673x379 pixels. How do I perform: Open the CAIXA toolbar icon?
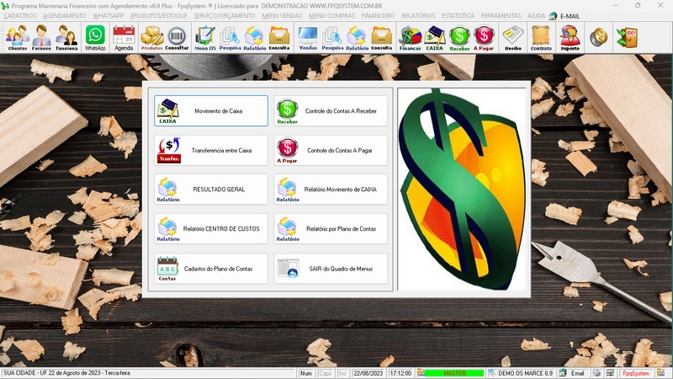pyautogui.click(x=434, y=38)
